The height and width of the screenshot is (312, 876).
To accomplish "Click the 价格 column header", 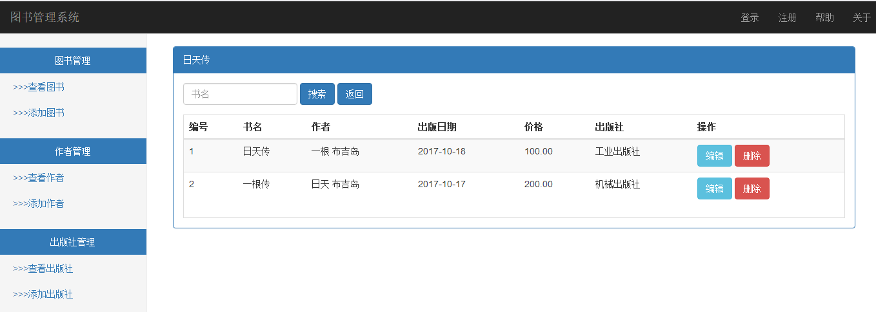I will pyautogui.click(x=534, y=127).
